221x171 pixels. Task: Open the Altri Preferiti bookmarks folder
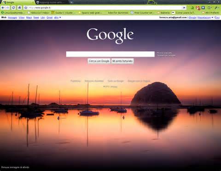[211, 13]
